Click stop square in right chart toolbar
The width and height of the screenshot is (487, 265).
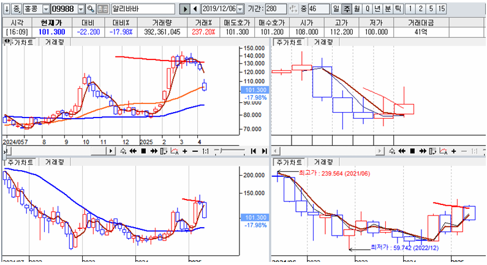[412, 151]
